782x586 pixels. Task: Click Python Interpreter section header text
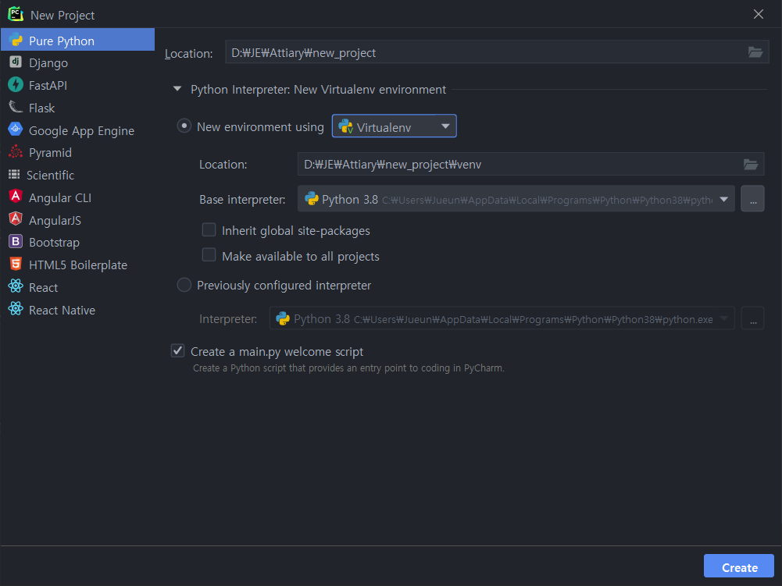click(318, 90)
